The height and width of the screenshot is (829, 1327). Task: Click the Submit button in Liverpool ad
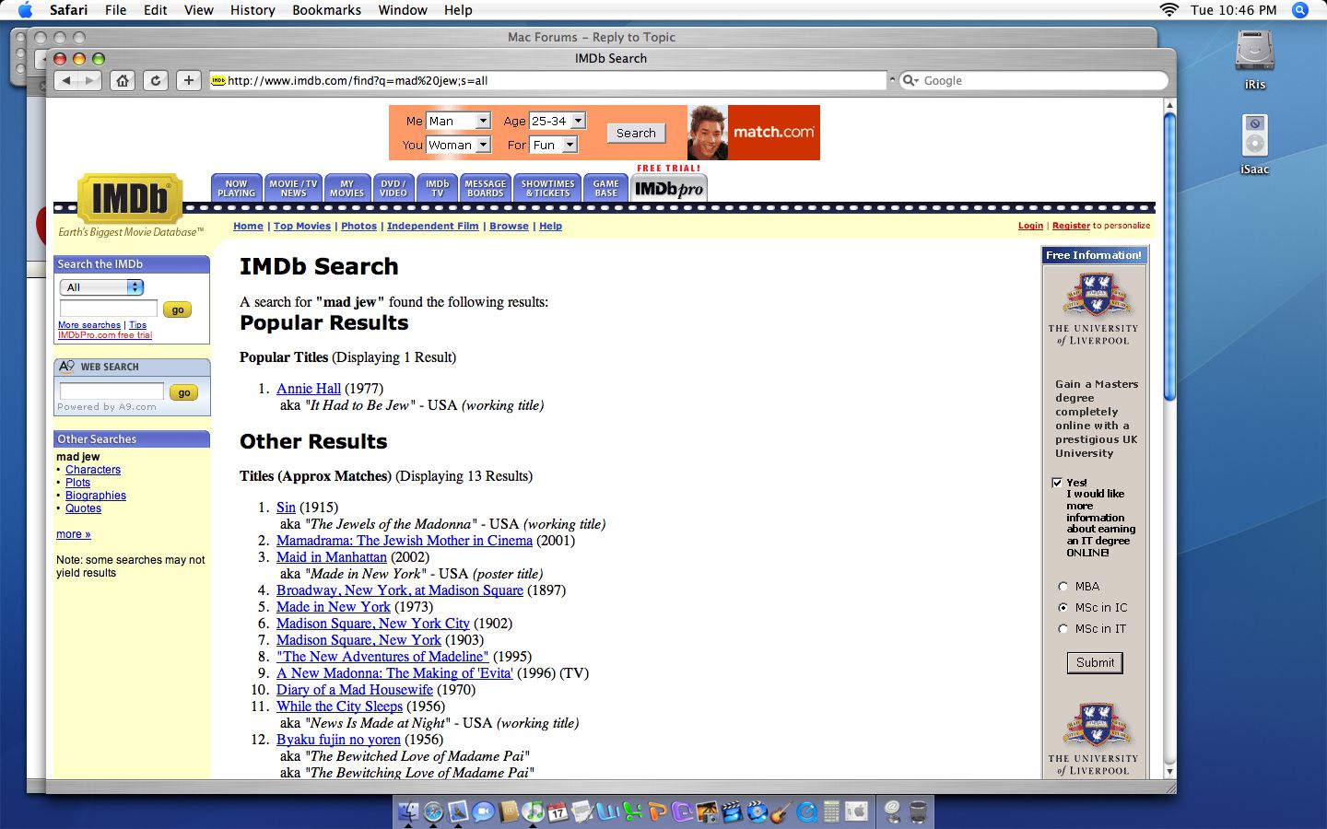1095,662
